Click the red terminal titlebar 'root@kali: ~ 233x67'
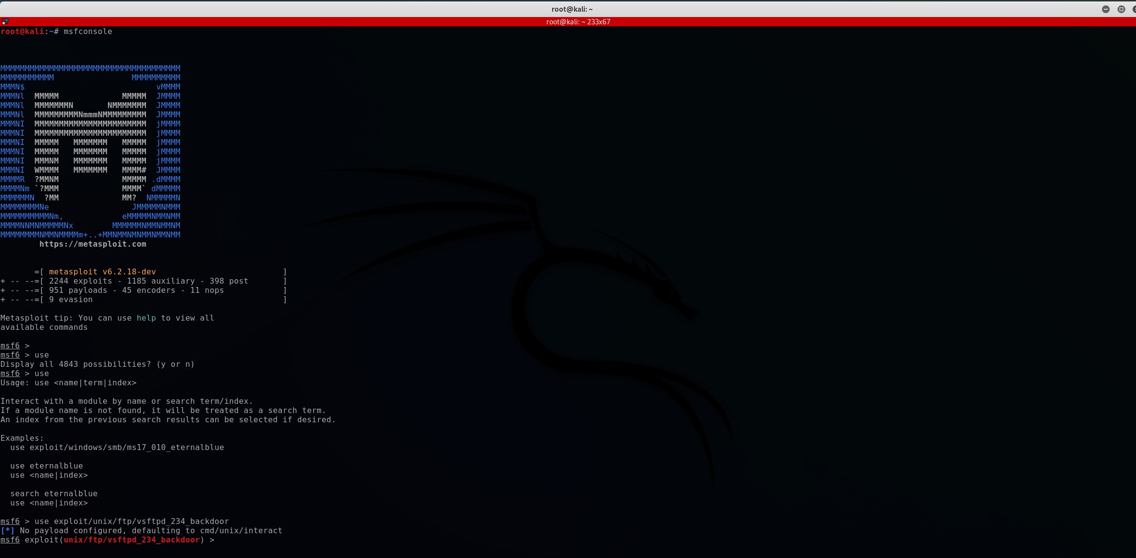1136x558 pixels. [x=578, y=22]
